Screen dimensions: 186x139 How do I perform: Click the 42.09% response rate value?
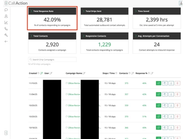[52, 20]
